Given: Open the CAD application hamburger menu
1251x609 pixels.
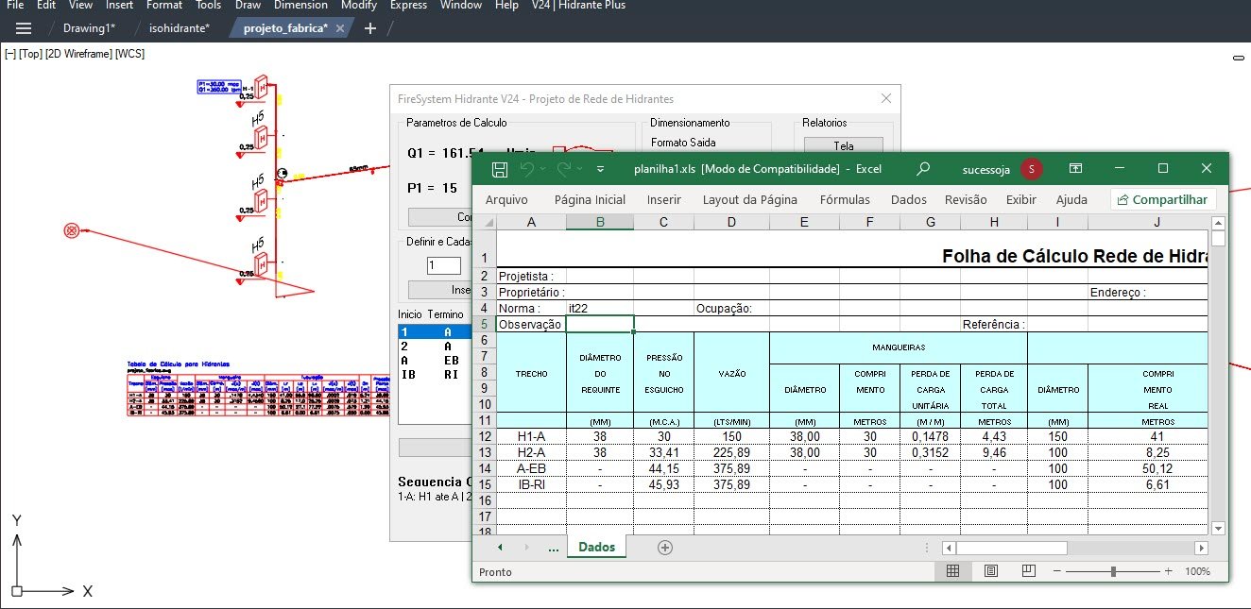Looking at the screenshot, I should point(24,28).
